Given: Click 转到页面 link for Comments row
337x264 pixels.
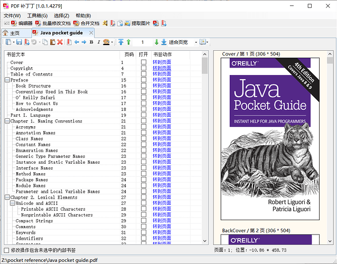Looking at the screenshot, I should click(162, 227).
